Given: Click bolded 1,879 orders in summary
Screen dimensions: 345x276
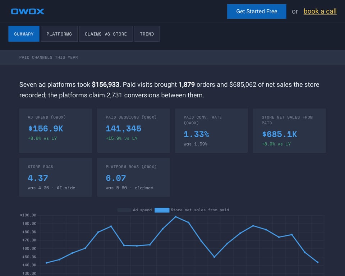Looking at the screenshot, I should click(x=187, y=84).
